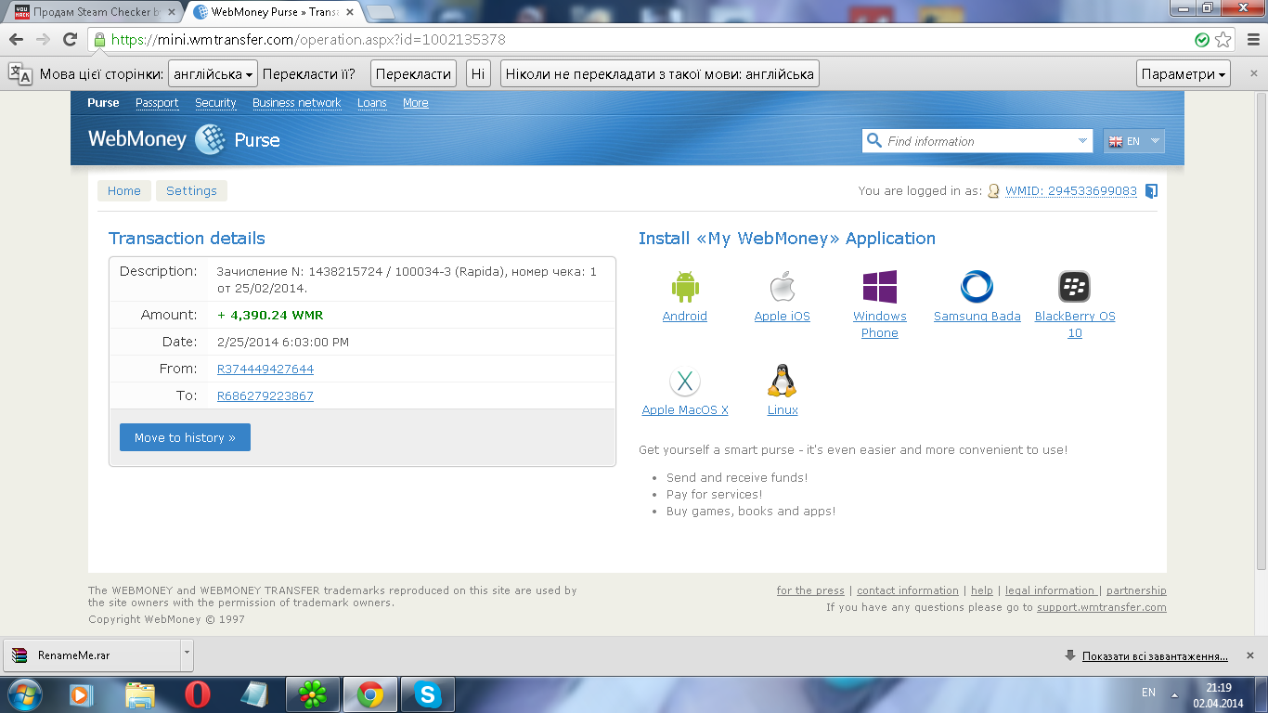Open a new tab button
The height and width of the screenshot is (713, 1268).
[380, 12]
